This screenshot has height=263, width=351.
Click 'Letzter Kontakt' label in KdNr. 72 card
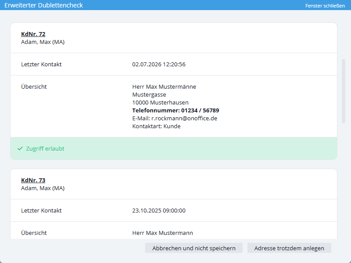click(x=41, y=64)
